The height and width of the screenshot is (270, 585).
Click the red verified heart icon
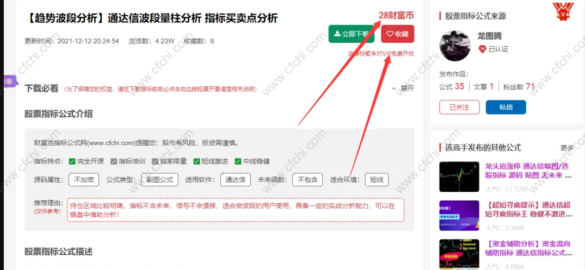pyautogui.click(x=482, y=49)
